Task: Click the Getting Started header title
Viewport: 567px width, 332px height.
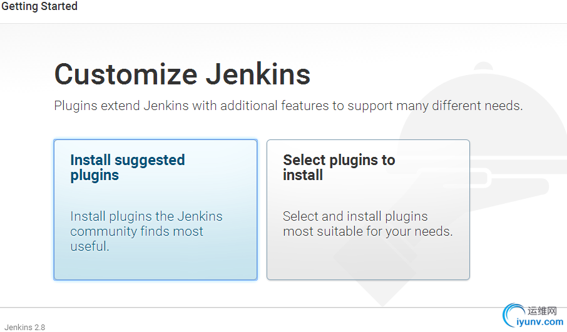Action: (x=39, y=7)
